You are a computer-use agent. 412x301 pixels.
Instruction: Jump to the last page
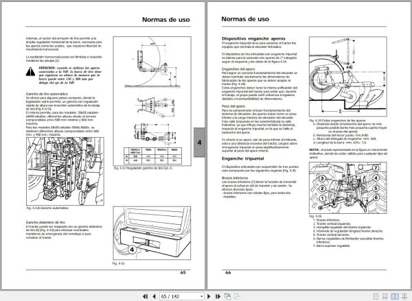[x=218, y=296]
